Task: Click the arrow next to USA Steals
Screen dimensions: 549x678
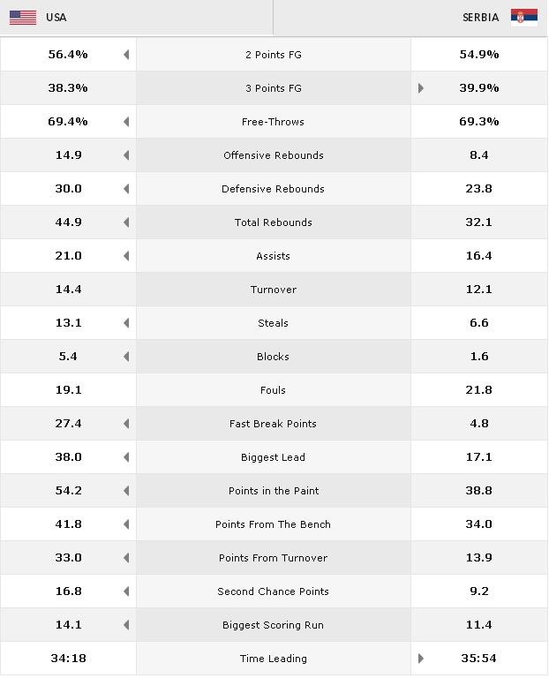Action: click(x=126, y=323)
